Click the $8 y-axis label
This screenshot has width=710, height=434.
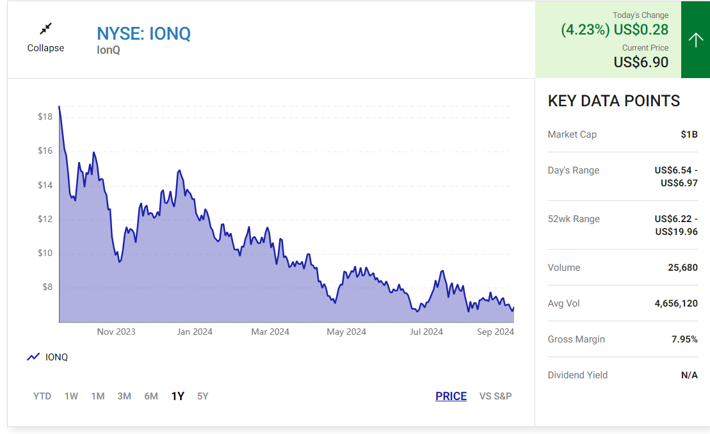tap(47, 287)
